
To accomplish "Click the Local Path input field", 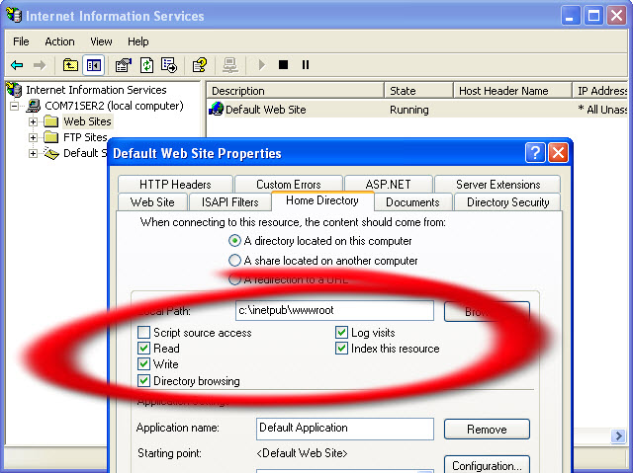I will [334, 310].
